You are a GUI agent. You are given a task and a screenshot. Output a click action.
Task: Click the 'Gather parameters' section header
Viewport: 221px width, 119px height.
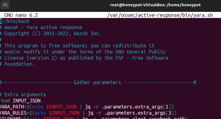98,82
